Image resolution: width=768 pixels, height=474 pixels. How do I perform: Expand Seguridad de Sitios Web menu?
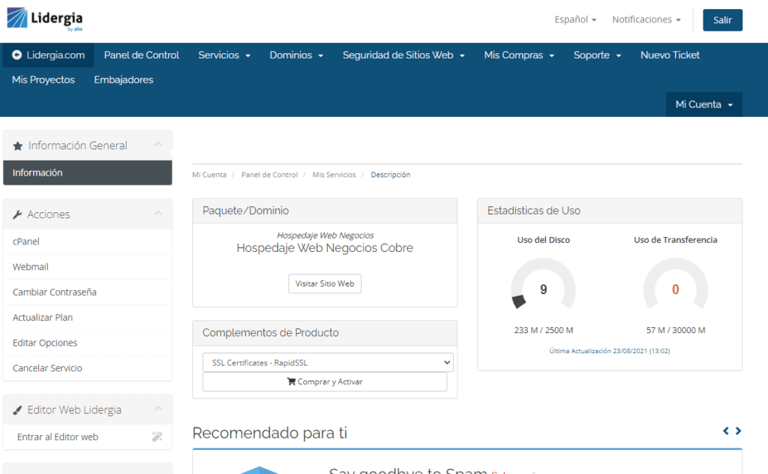pos(403,55)
